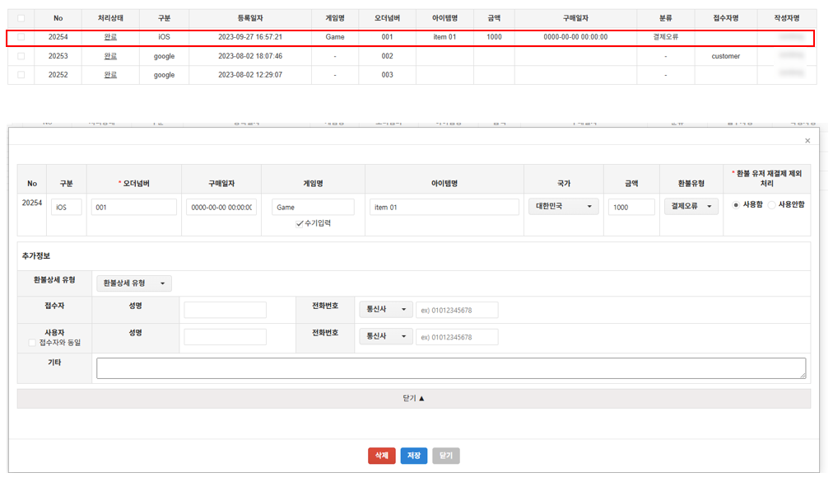Open 통신사 dropdown in the 사용자 row
The width and height of the screenshot is (833, 482).
pyautogui.click(x=385, y=337)
